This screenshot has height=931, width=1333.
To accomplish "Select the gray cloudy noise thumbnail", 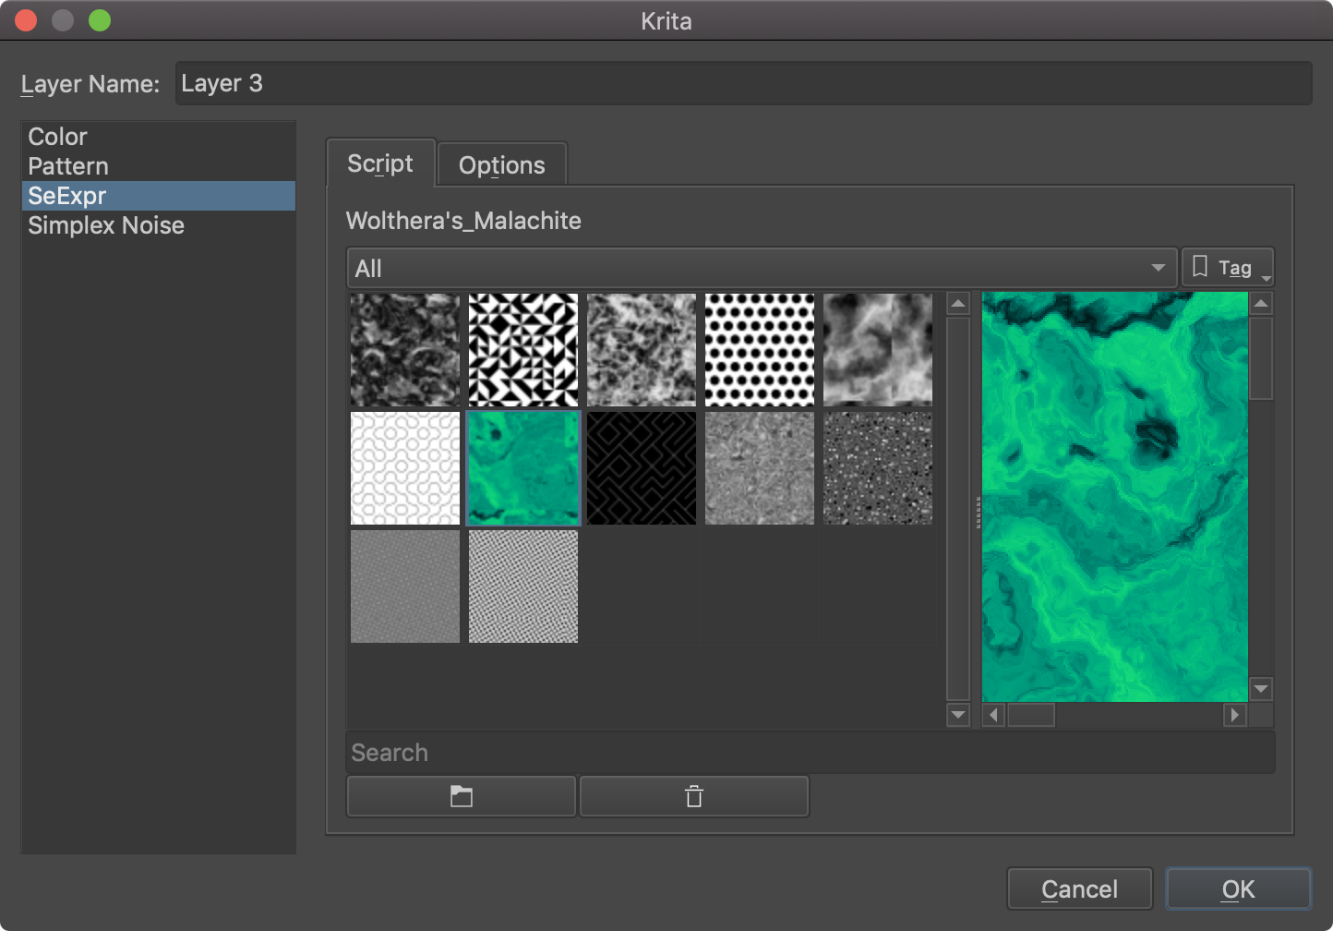I will (x=878, y=350).
